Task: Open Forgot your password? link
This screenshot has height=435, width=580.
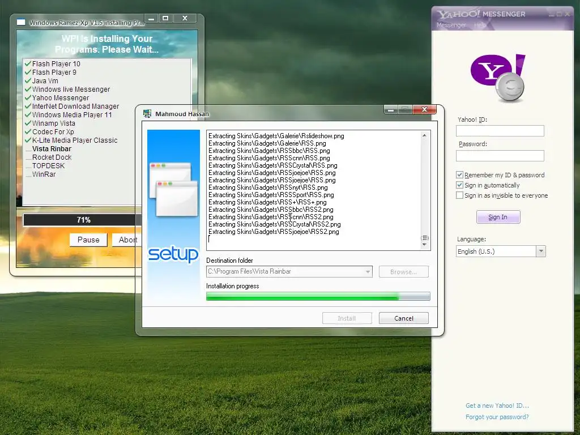Action: click(x=497, y=417)
